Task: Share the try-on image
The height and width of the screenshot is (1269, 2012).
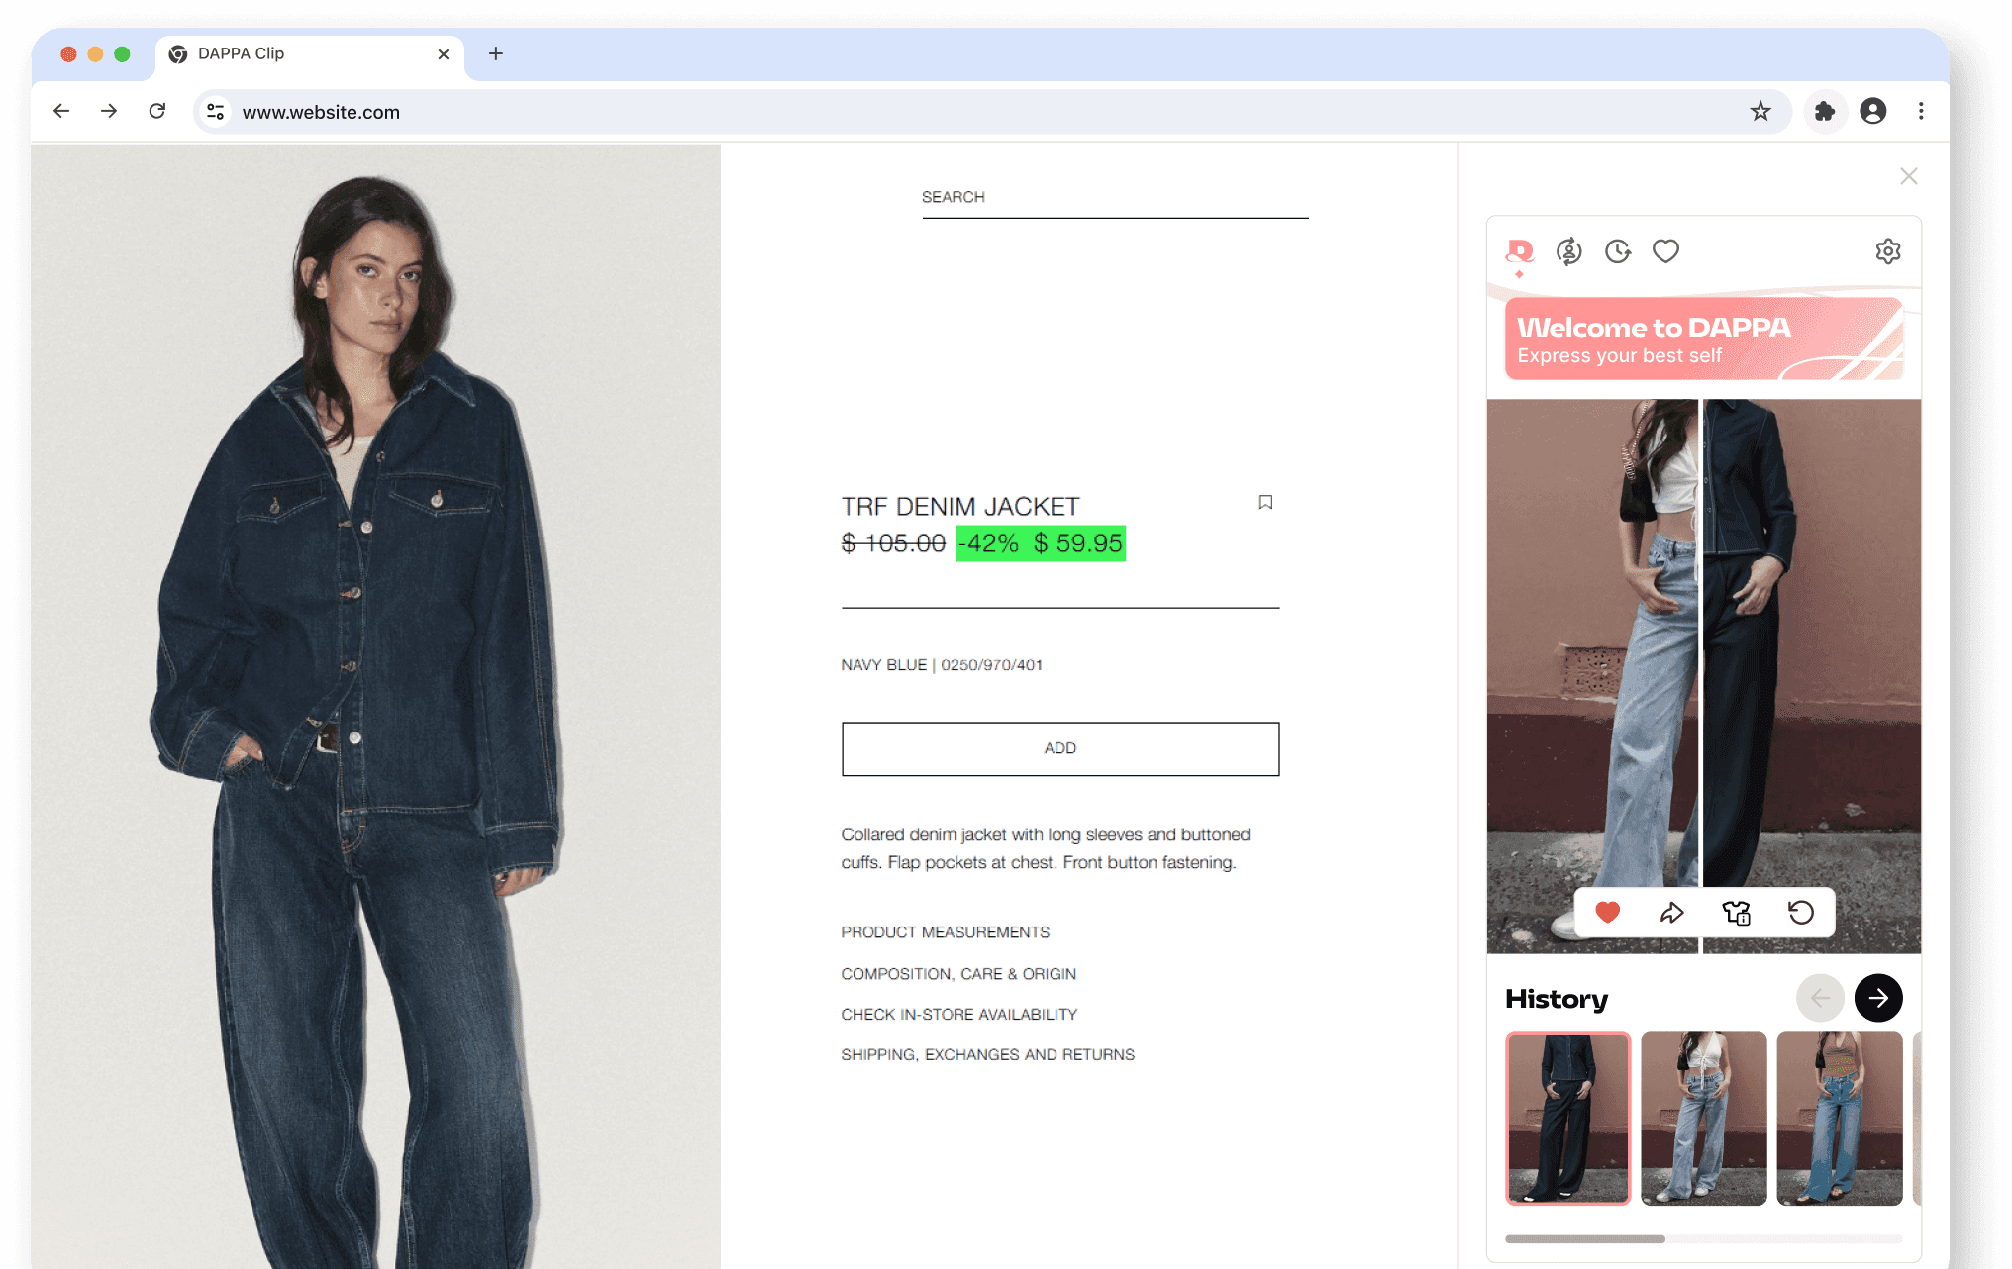Action: tap(1672, 913)
